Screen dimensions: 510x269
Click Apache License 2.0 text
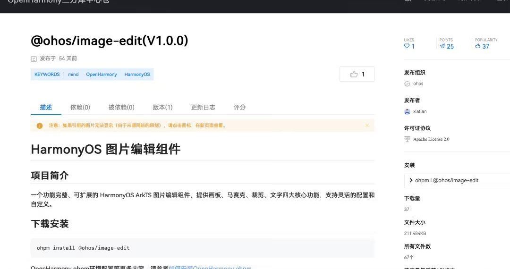431,139
